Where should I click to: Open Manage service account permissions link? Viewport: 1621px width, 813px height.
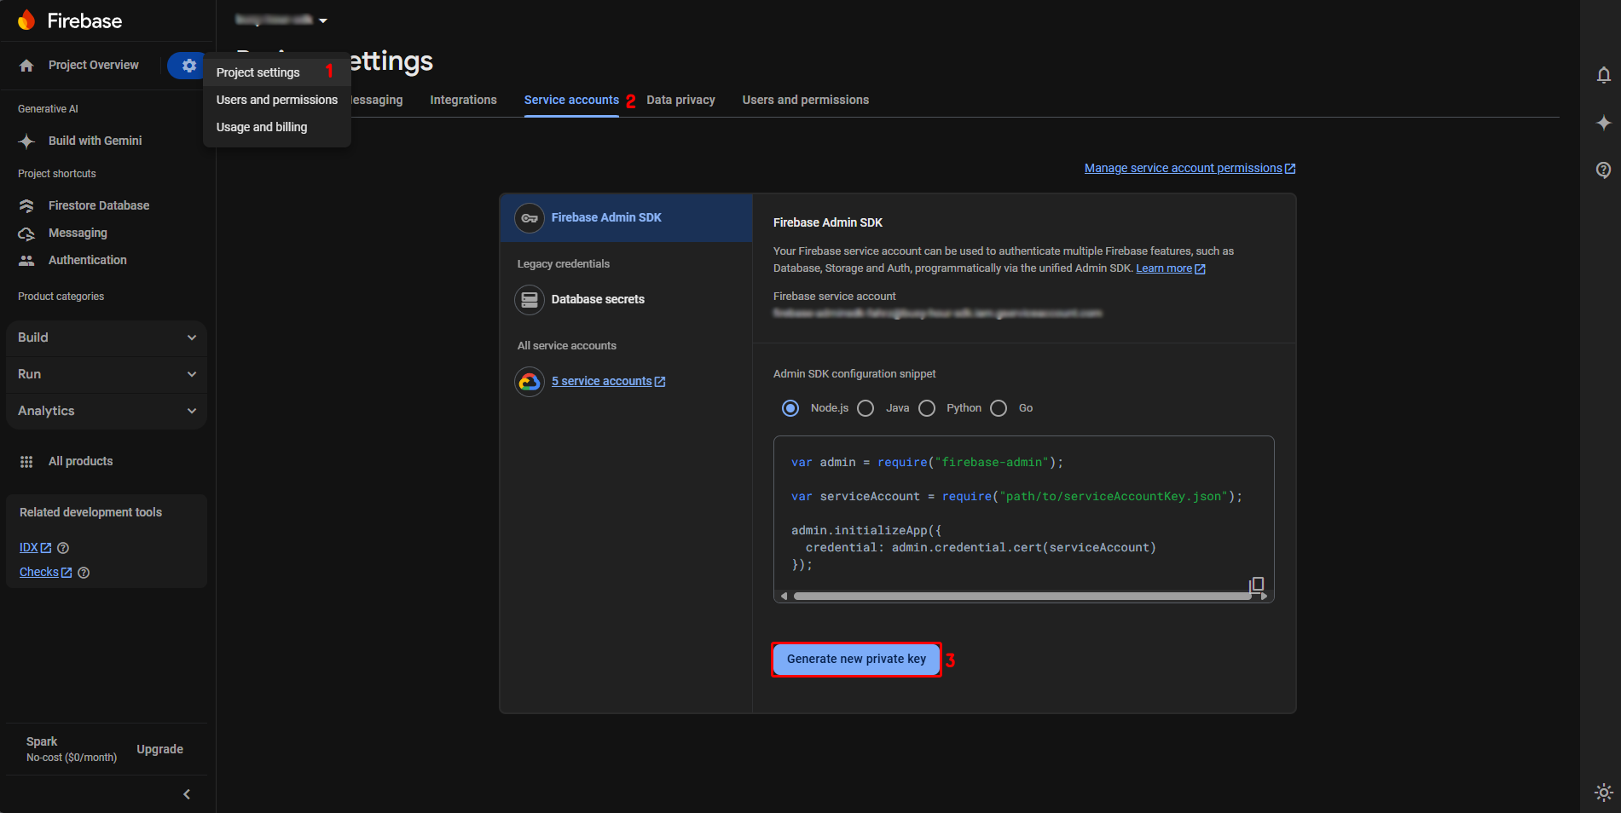(1190, 168)
